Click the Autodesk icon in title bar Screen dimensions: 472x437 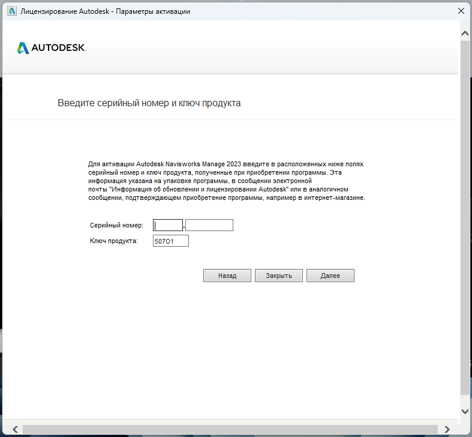click(12, 11)
